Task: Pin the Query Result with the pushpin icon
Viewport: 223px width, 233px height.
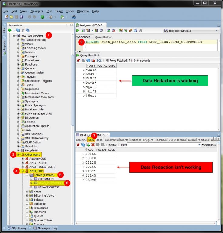Action: (78, 60)
